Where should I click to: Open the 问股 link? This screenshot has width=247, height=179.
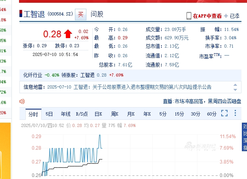(x=97, y=14)
